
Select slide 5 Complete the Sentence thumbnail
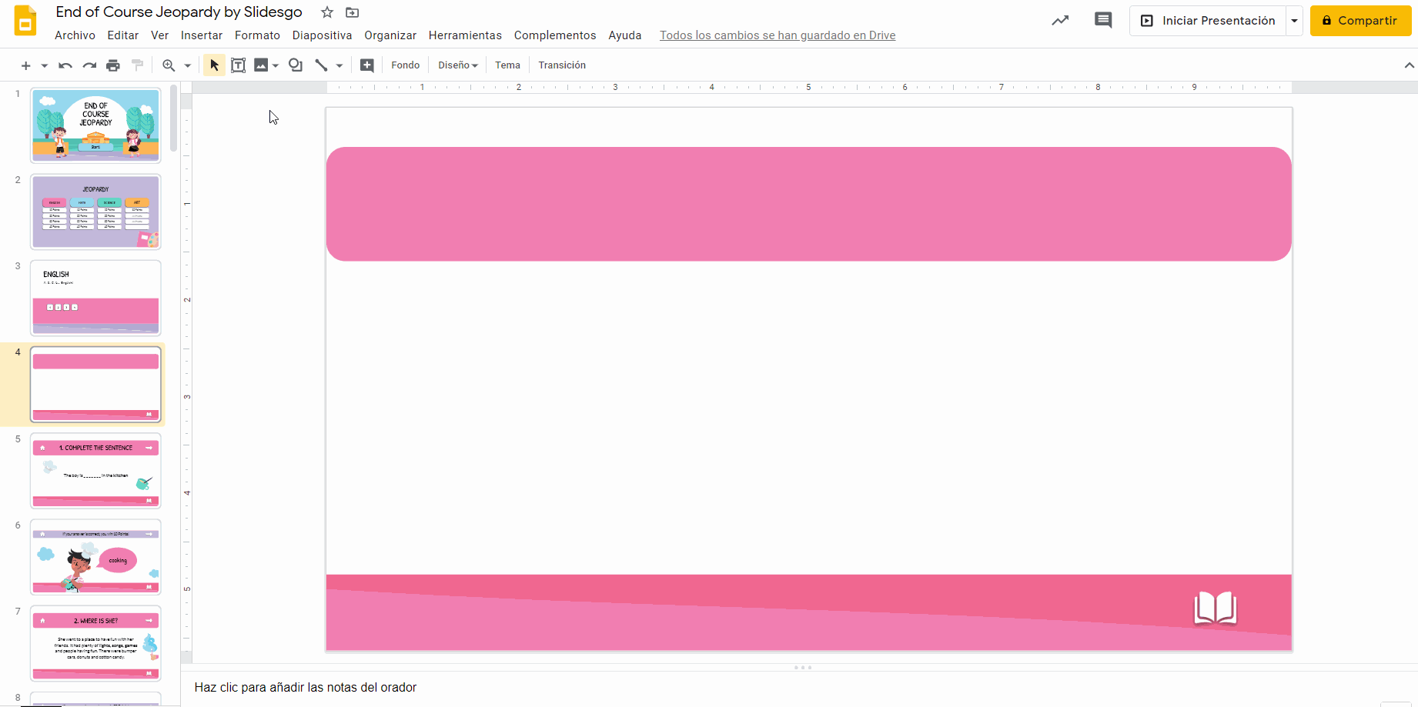pyautogui.click(x=95, y=471)
